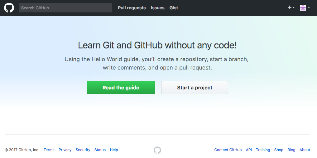Visit the Security footer link
This screenshot has width=317, height=158.
pos(83,150)
